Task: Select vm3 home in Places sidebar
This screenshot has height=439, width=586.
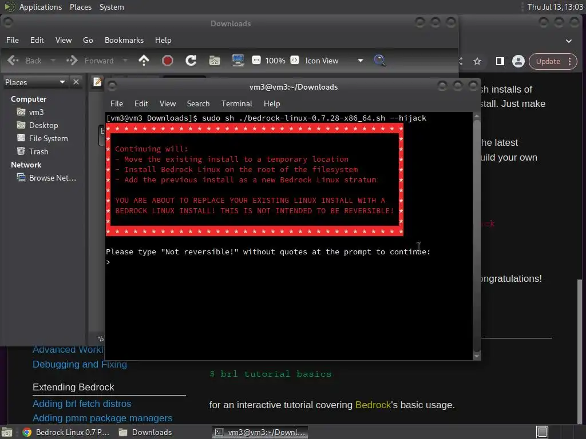Action: tap(36, 112)
